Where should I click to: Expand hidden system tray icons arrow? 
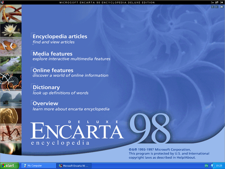click(212, 166)
